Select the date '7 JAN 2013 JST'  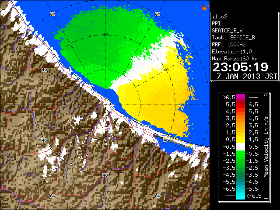point(247,77)
